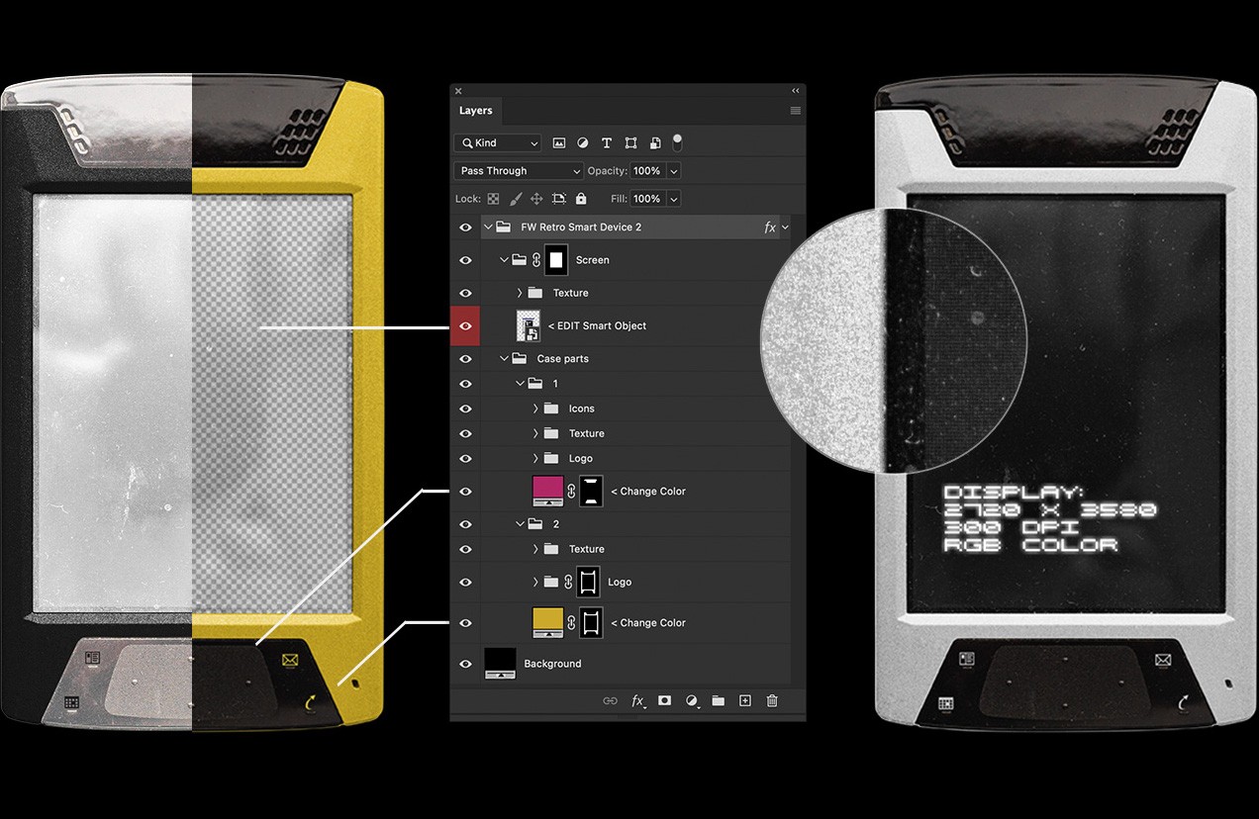Open the Add adjustment layer icon
The image size is (1259, 819).
[690, 700]
